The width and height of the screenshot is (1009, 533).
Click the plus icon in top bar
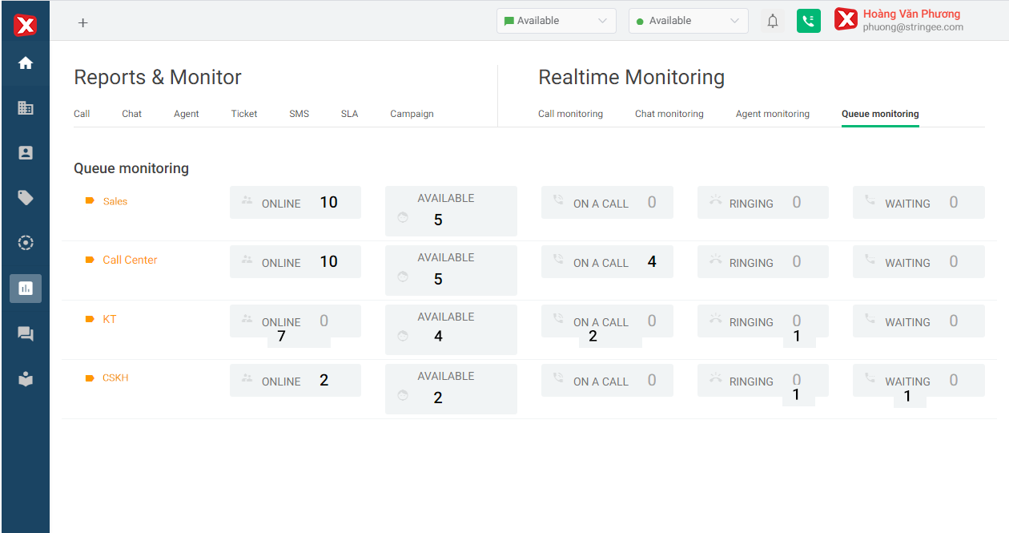[x=82, y=22]
